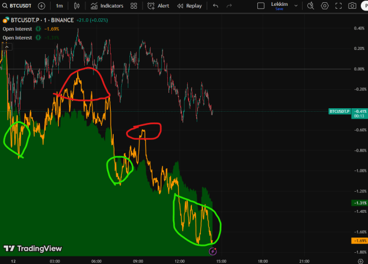This screenshot has width=368, height=264.
Task: Click the Bitcoin symbol logo in legend
Action: (6, 20)
